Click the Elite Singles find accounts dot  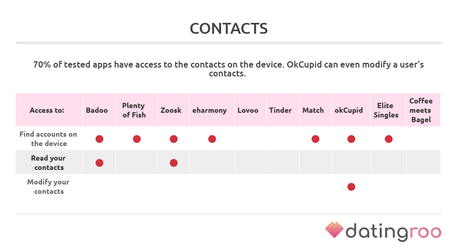[388, 139]
